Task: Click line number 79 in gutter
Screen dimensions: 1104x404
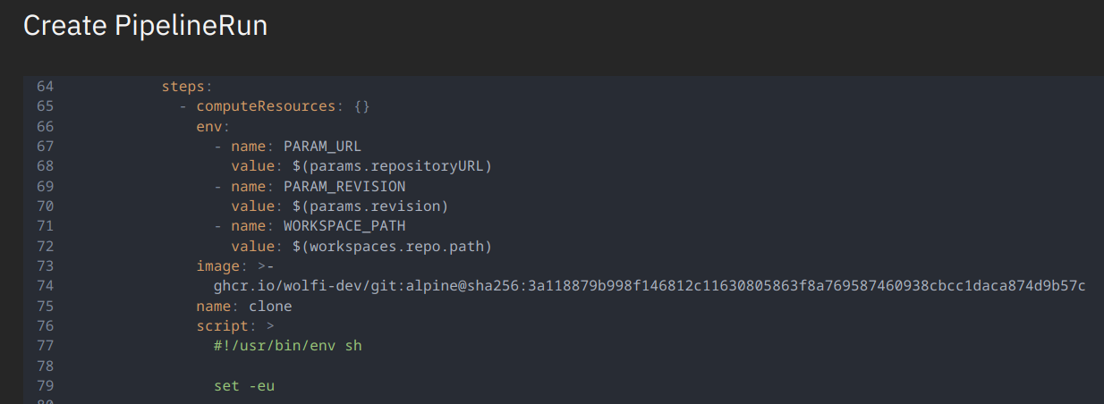Action: click(45, 386)
